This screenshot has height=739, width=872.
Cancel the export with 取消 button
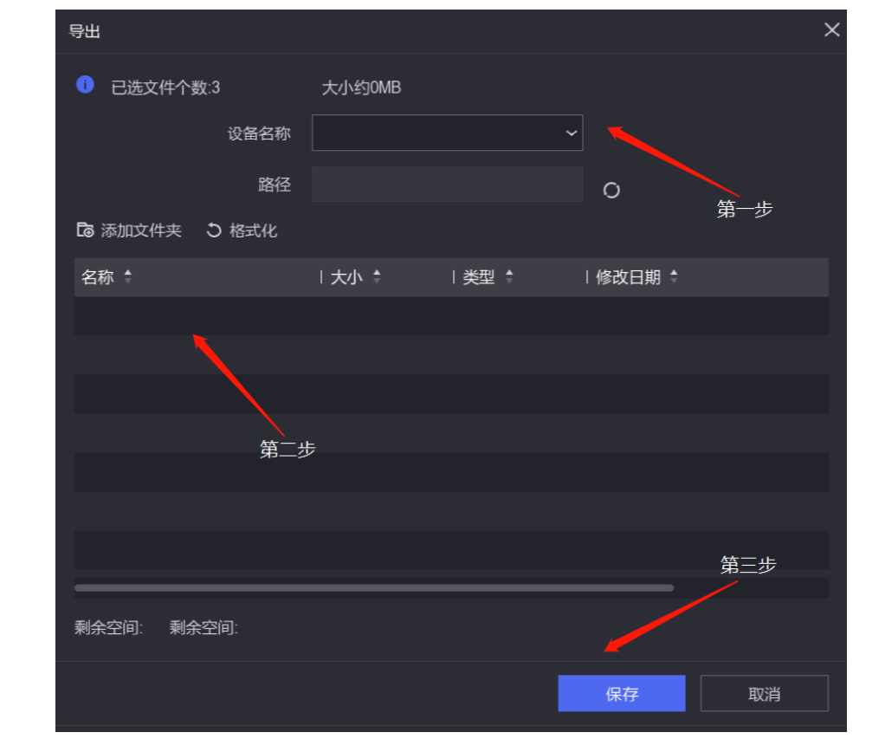[x=764, y=693]
